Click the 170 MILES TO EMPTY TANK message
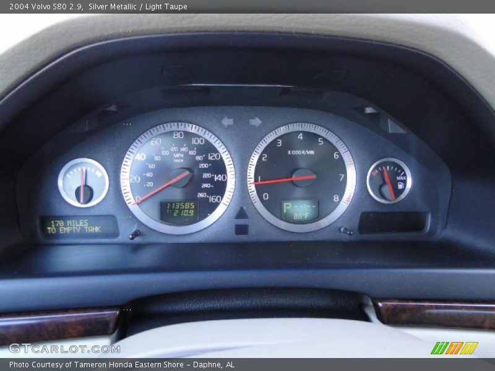This screenshot has width=495, height=371. coord(74,226)
